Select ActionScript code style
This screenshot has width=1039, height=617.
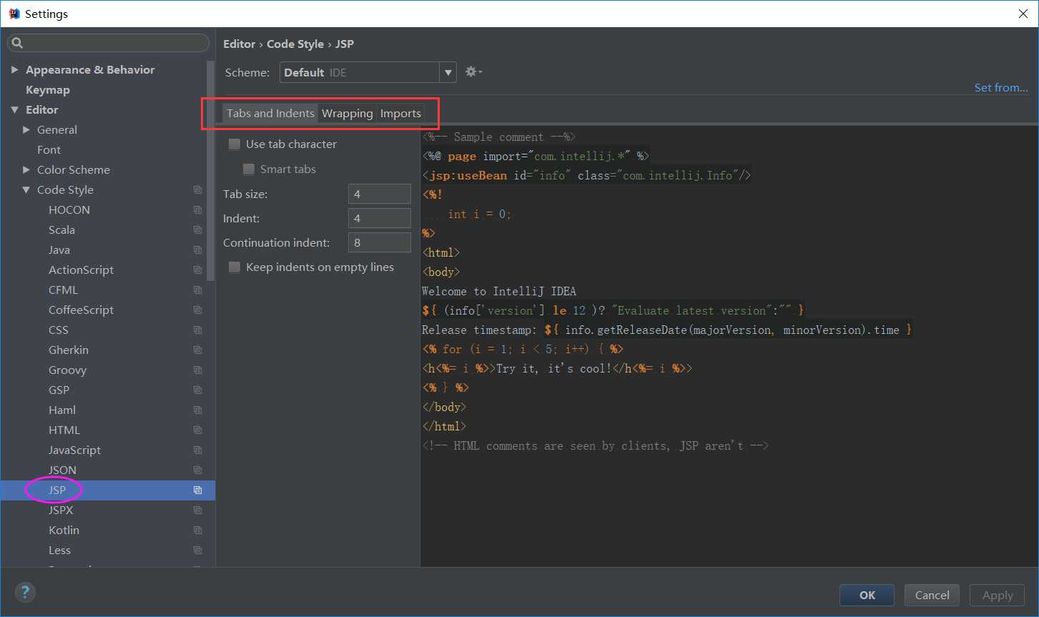point(81,270)
